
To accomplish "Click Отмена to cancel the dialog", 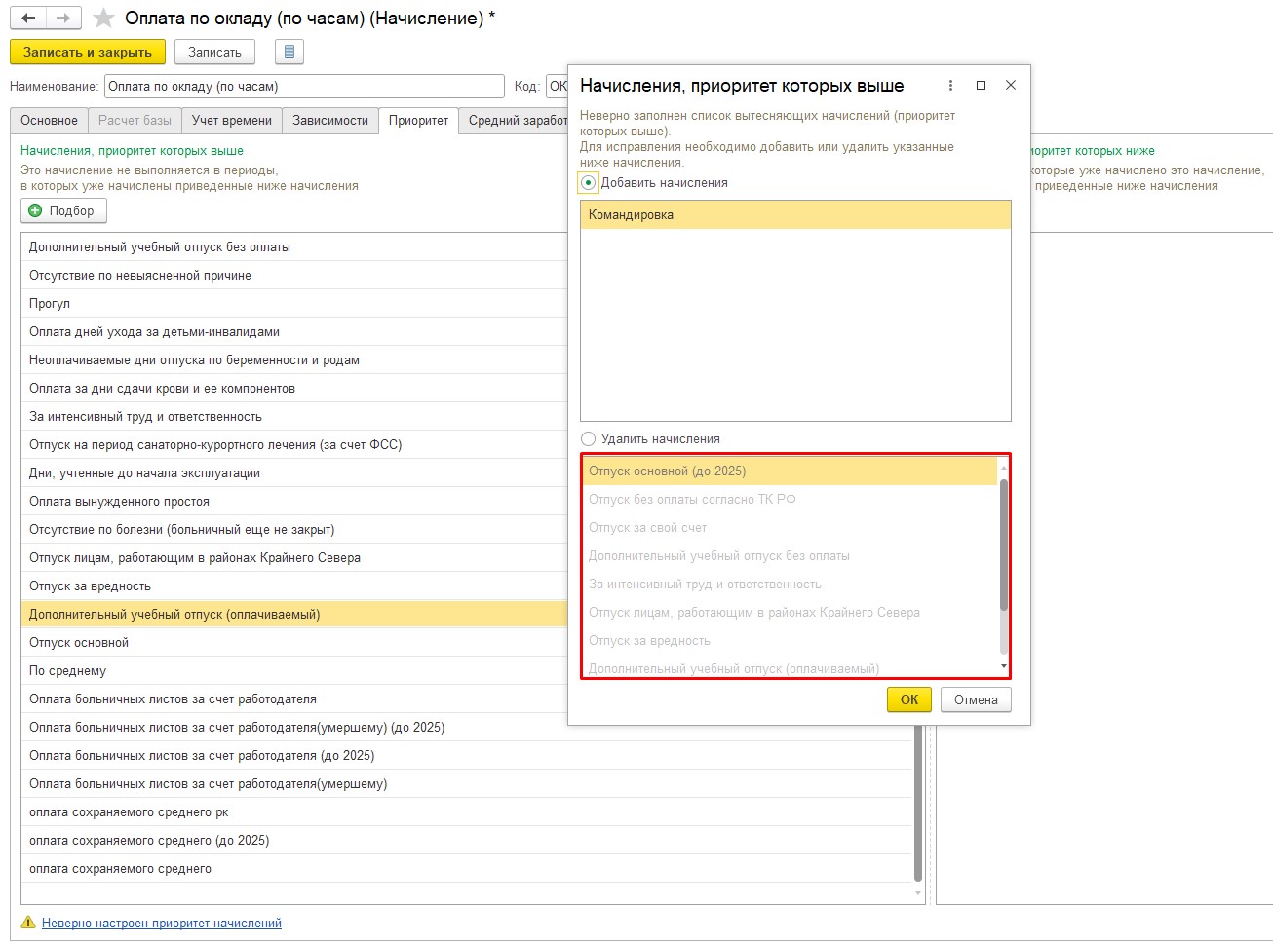I will point(975,699).
